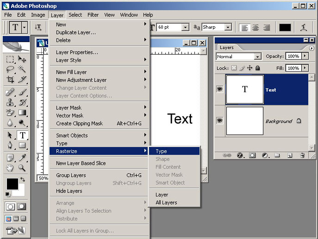Click the delete layer trash icon
The image size is (318, 239).
tap(302, 155)
